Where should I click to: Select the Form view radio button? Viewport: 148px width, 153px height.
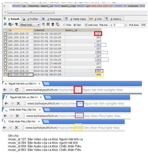click(64, 25)
